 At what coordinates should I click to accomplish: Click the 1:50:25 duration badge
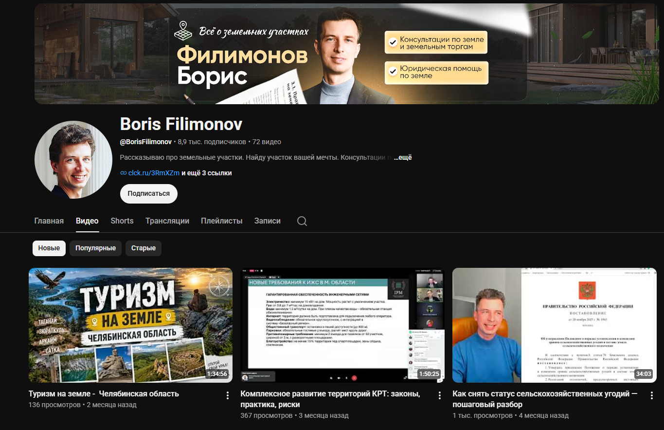click(429, 374)
